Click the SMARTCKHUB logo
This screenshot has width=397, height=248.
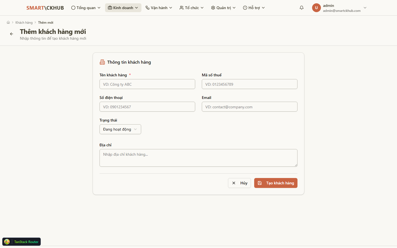pyautogui.click(x=45, y=8)
